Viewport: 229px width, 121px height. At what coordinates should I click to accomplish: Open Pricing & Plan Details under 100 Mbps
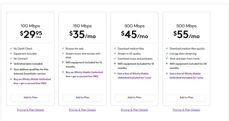(x=30, y=110)
